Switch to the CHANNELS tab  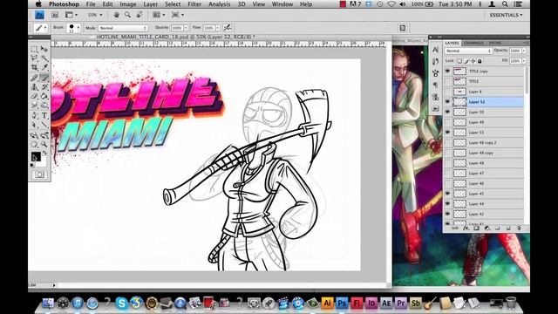[473, 43]
